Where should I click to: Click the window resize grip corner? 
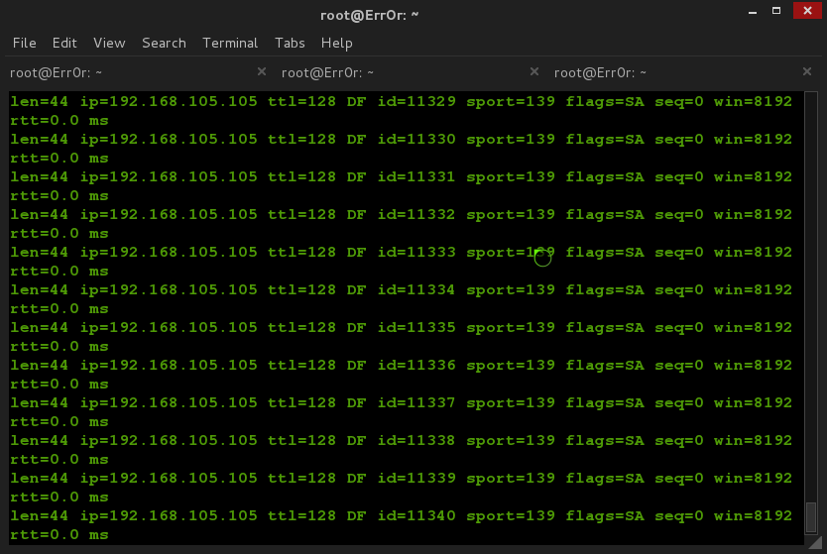[816, 543]
